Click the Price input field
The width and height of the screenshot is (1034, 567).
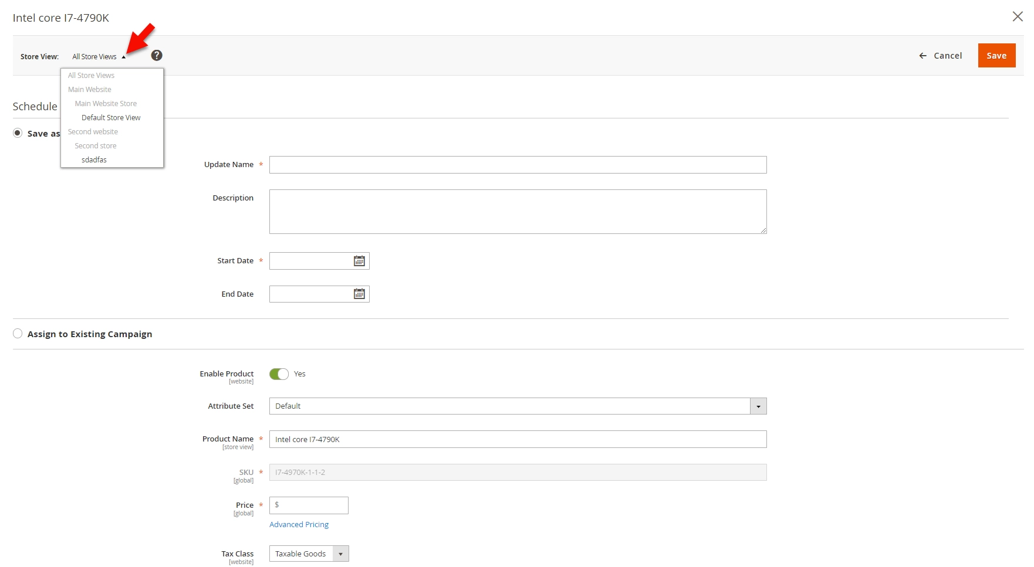pyautogui.click(x=309, y=505)
